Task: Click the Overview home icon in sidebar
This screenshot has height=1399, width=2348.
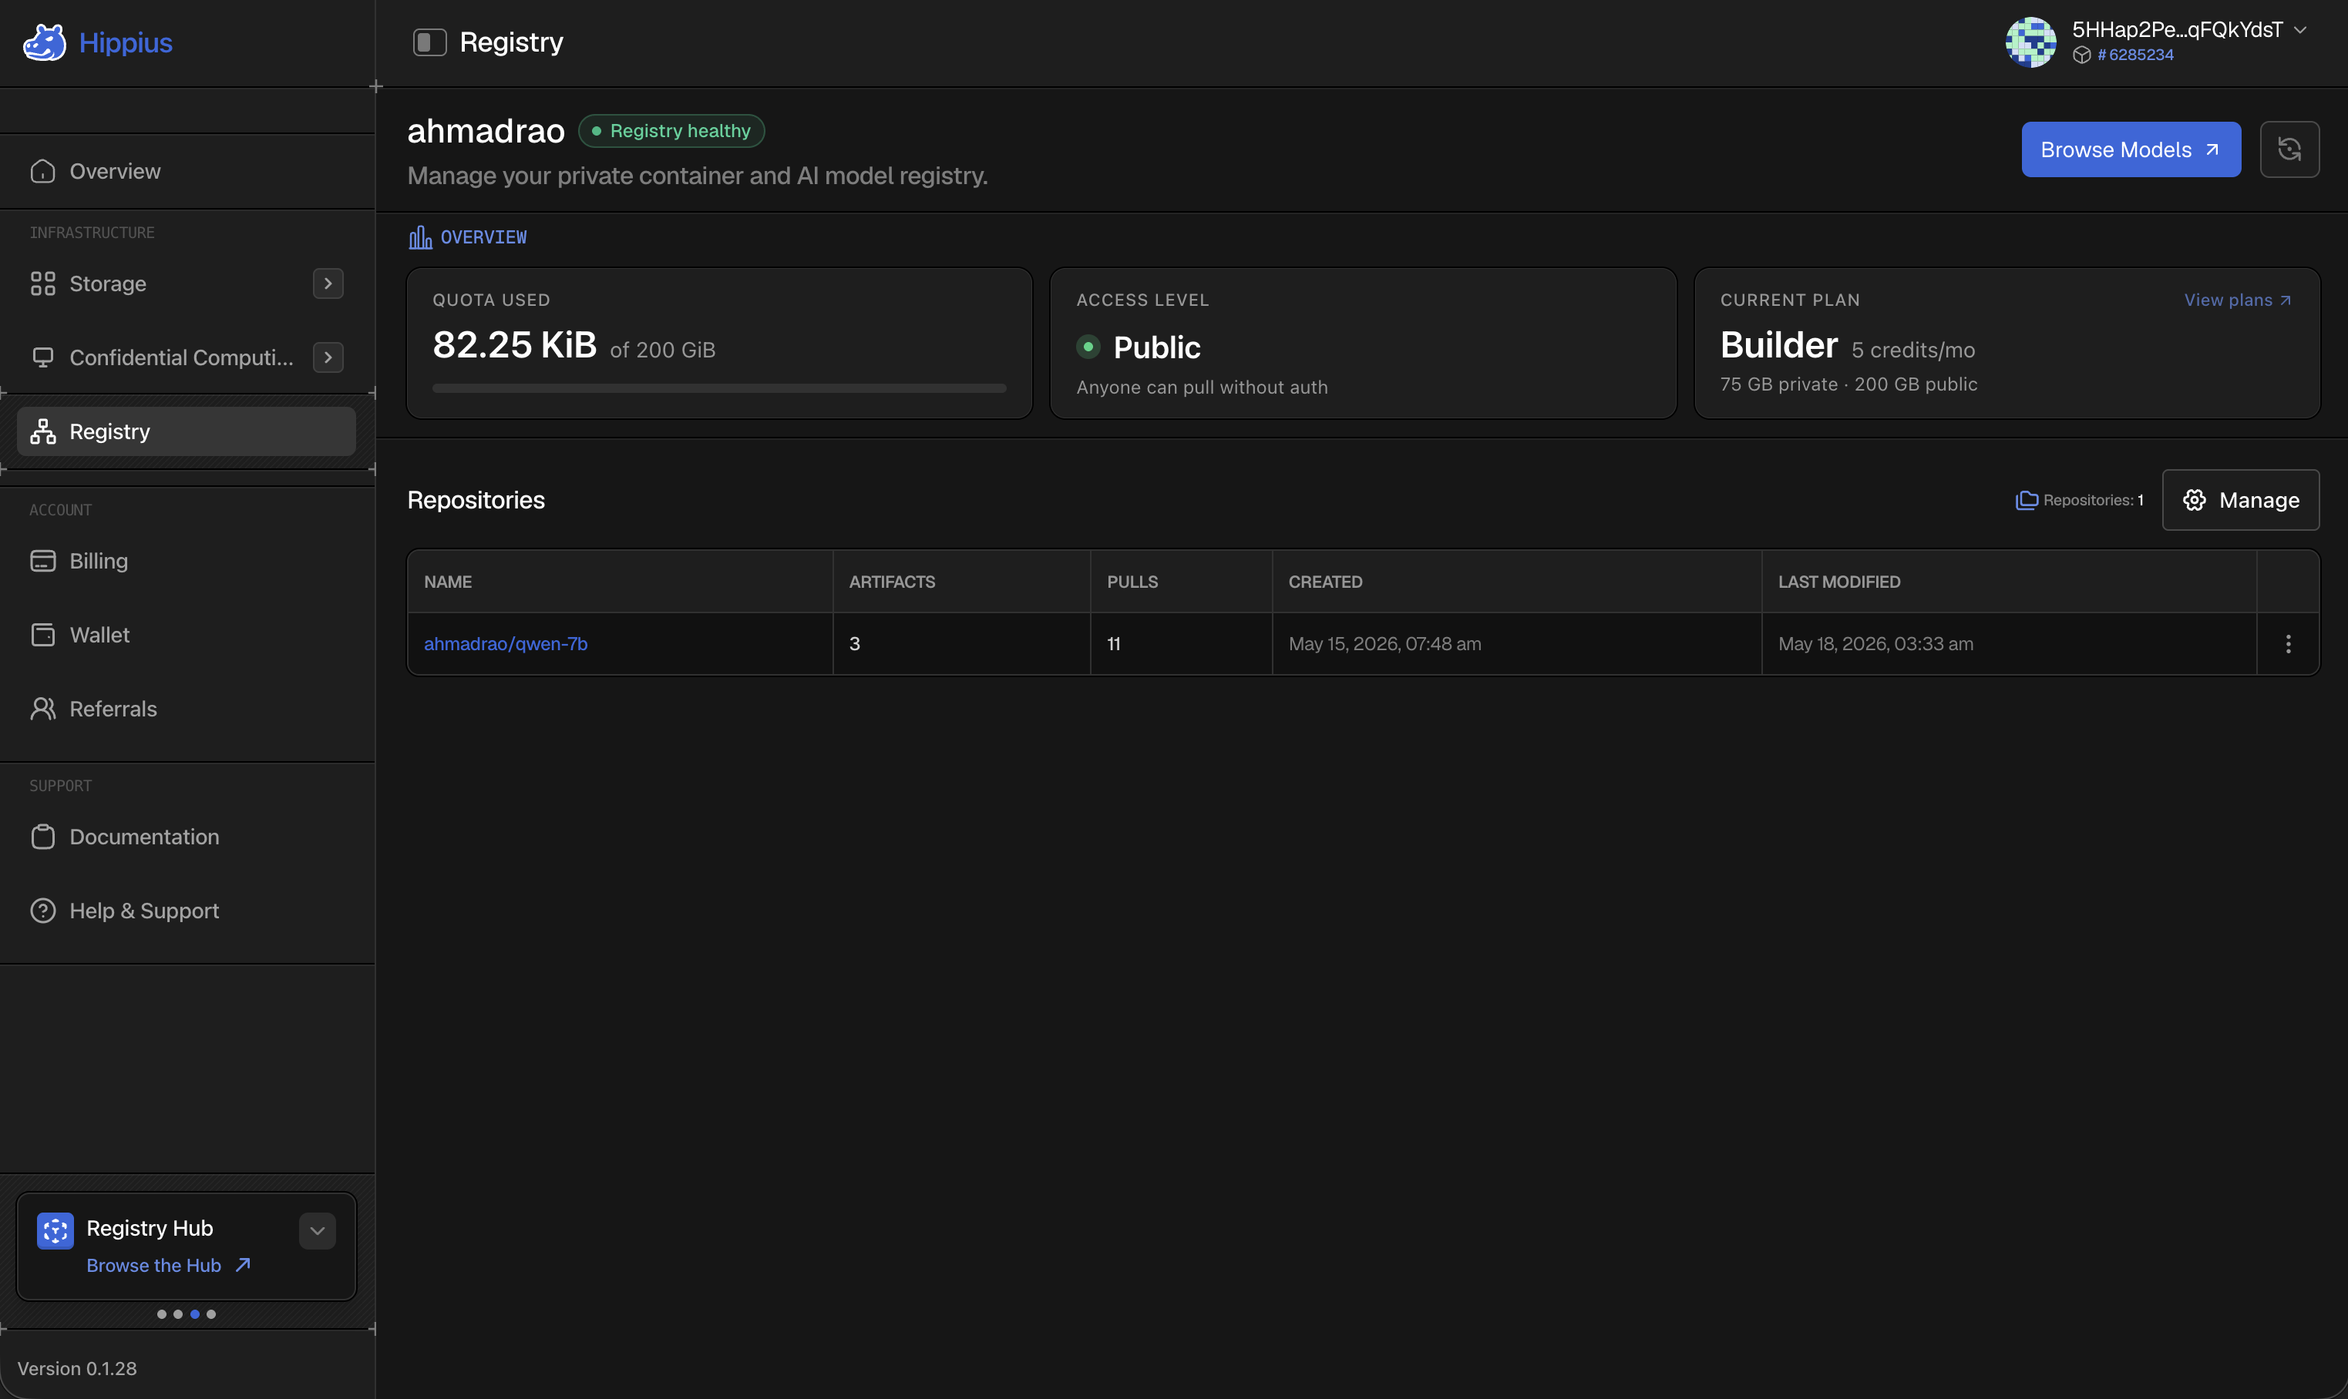Action: click(x=42, y=172)
